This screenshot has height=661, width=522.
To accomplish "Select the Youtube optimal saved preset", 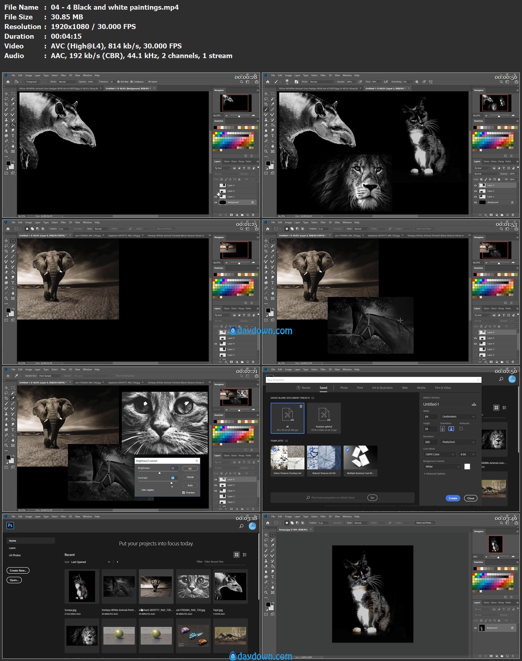I will click(324, 418).
